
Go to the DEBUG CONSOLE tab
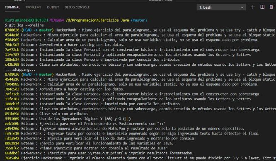click(77, 7)
